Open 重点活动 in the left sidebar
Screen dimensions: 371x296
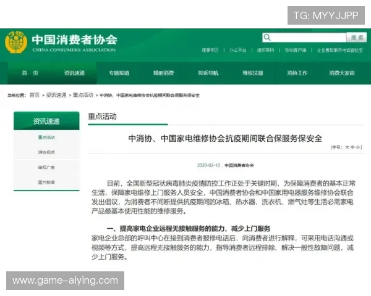[46, 138]
